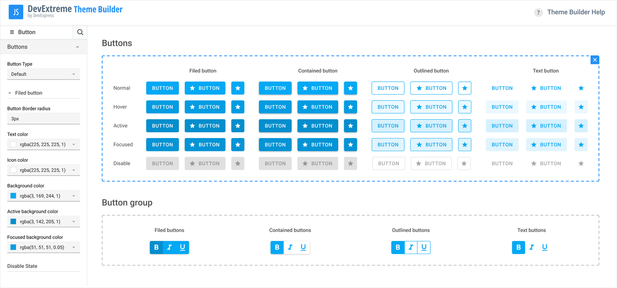Click the Disable contained star BUTTON
This screenshot has height=288, width=617.
click(x=318, y=163)
